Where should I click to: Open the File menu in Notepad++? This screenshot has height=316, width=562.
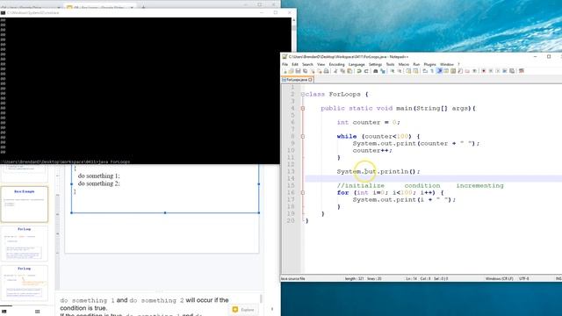point(285,64)
